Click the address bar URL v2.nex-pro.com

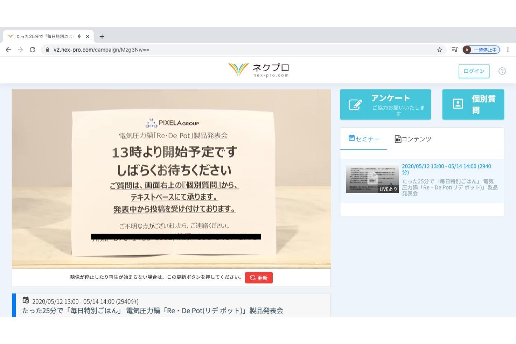coord(101,50)
